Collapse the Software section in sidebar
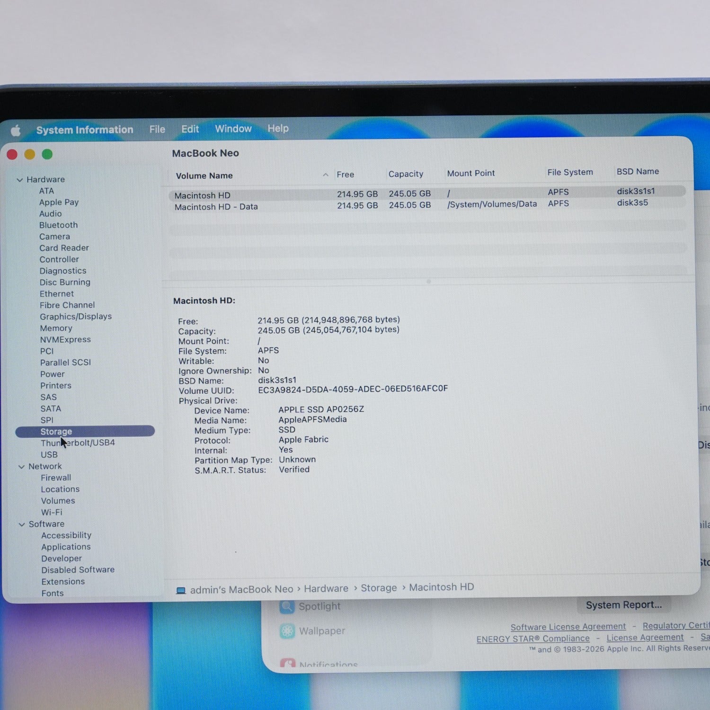 tap(22, 524)
